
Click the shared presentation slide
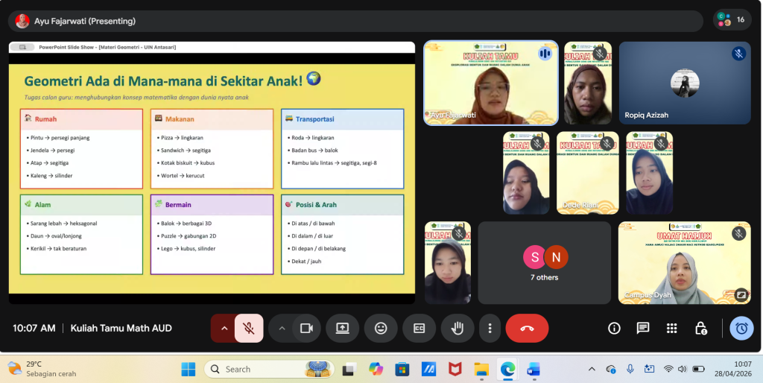pos(212,179)
